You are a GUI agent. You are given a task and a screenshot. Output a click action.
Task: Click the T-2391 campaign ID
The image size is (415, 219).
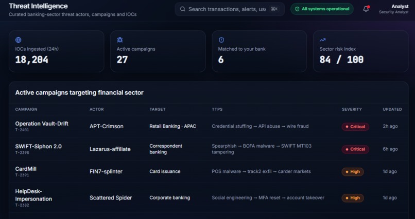pos(22,175)
